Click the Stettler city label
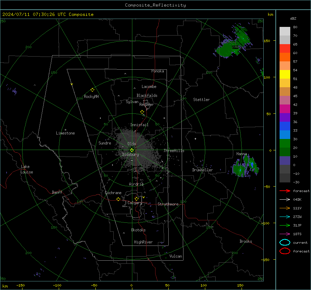 (201, 100)
